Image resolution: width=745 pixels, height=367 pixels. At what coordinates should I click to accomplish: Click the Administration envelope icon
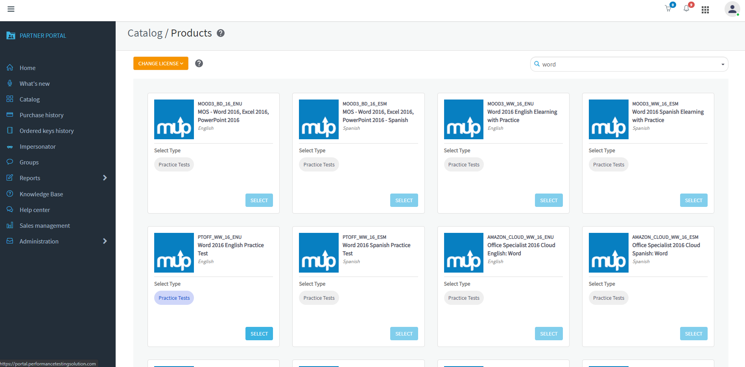coord(10,241)
